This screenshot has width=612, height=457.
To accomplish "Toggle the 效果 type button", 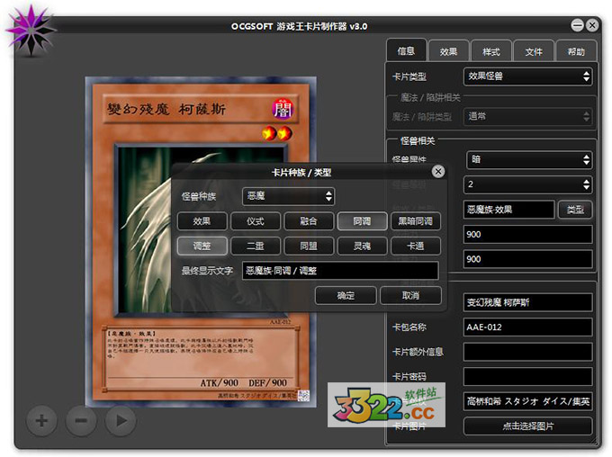I will (x=202, y=221).
